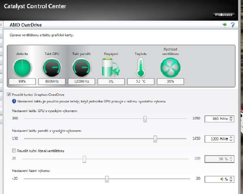Image resolution: width=243 pixels, height=194 pixels.
Task: Click the blue info icon by Nastavení taktu note
Action: 14,101
